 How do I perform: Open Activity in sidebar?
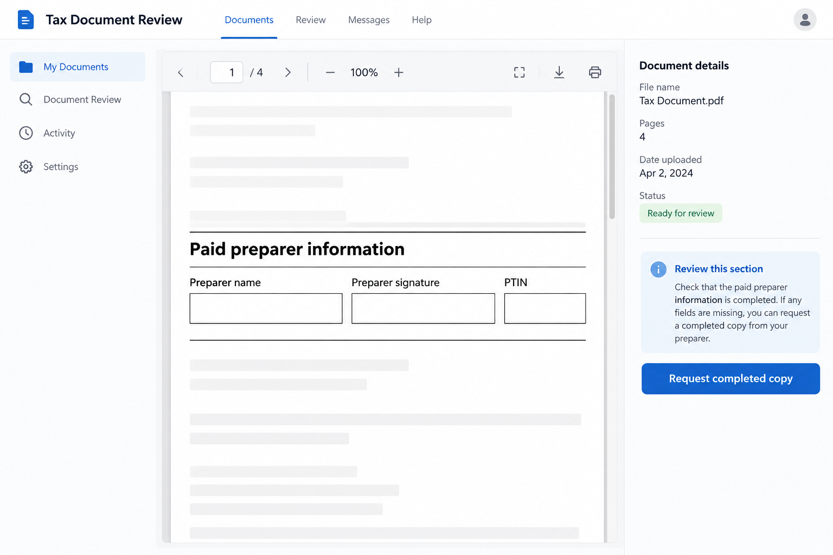(x=78, y=133)
